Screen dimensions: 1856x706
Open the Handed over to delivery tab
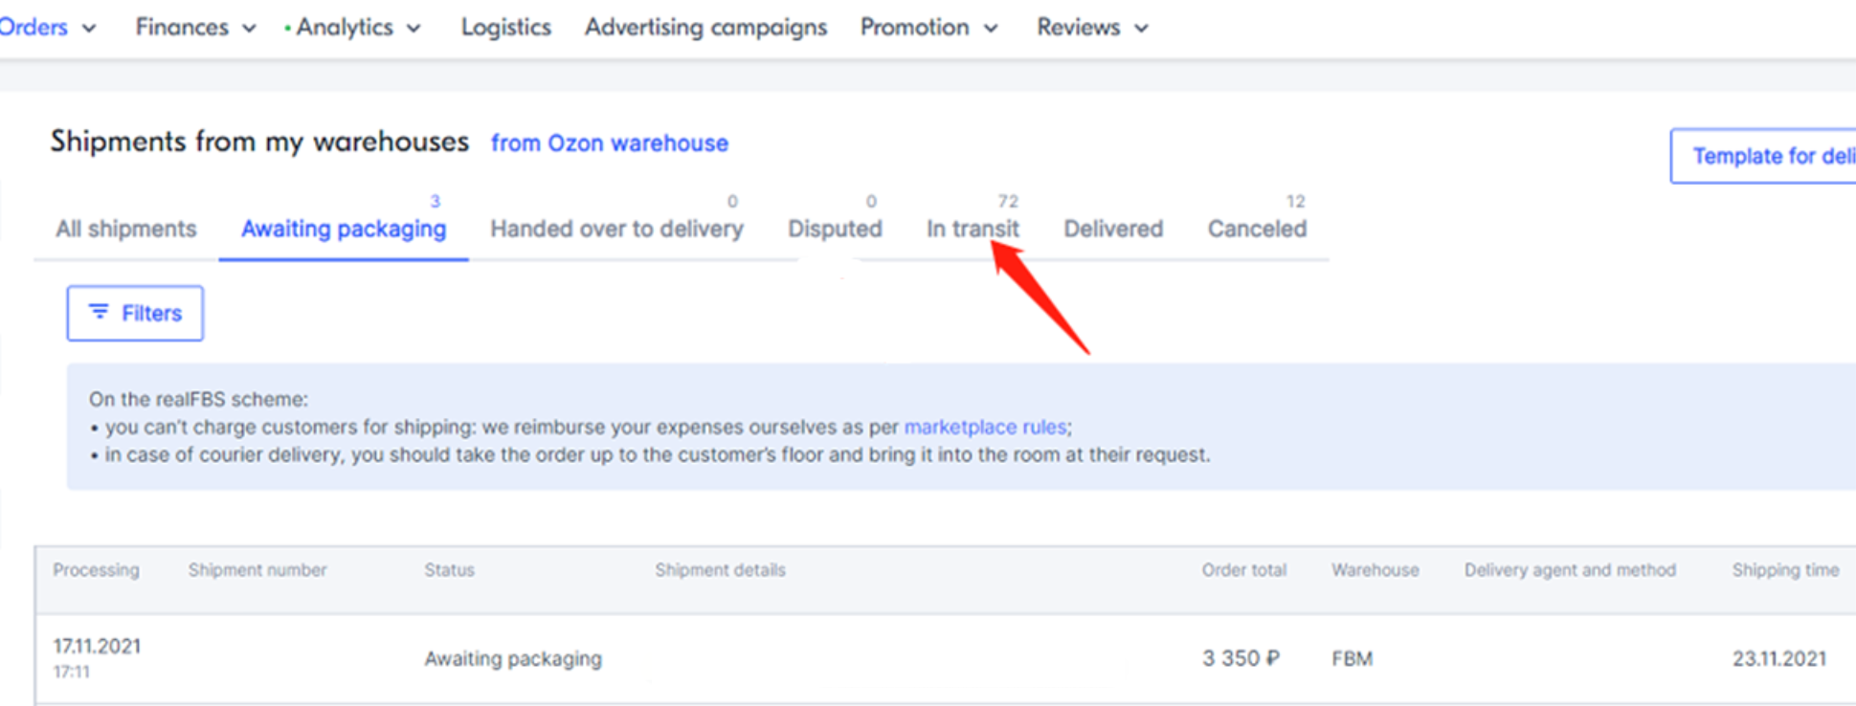616,230
